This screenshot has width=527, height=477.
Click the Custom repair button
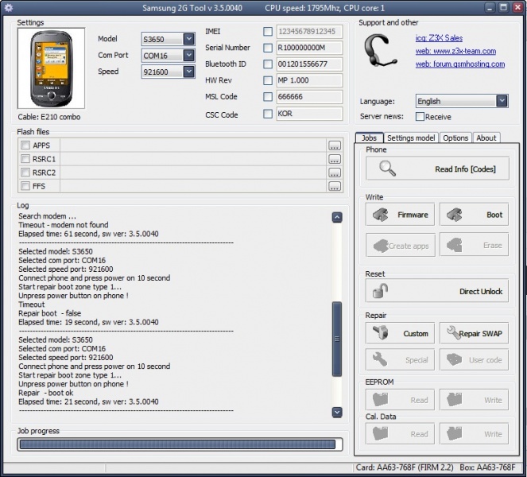pos(400,333)
